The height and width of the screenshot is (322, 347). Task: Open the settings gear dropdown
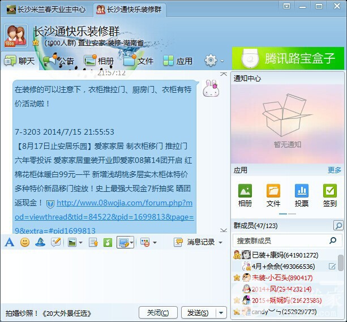(214, 61)
